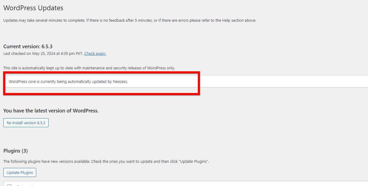Click the "PKT" timezone abbreviation
Image resolution: width=368 pixels, height=186 pixels.
click(x=79, y=54)
